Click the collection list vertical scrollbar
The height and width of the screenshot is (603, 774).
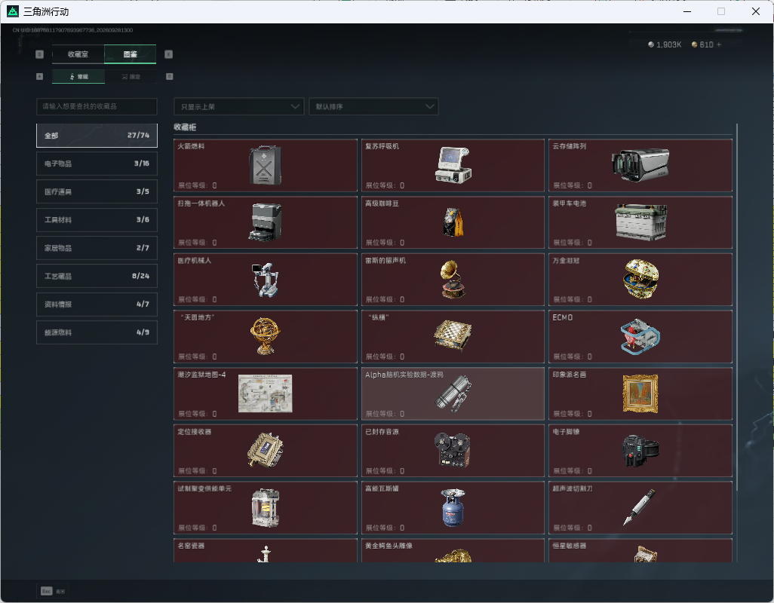tap(736, 307)
